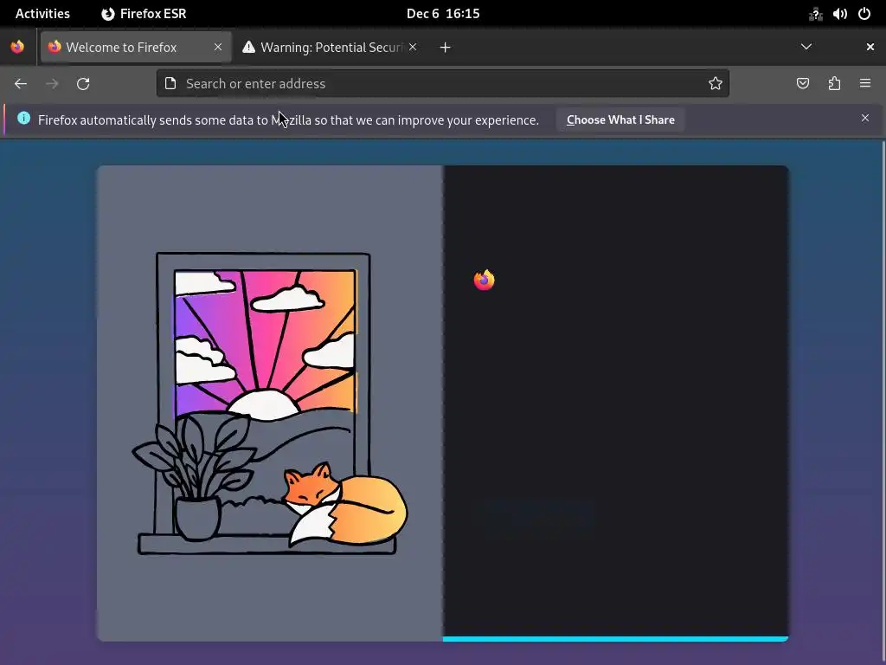Click the page's vertical scrollbar

883,402
